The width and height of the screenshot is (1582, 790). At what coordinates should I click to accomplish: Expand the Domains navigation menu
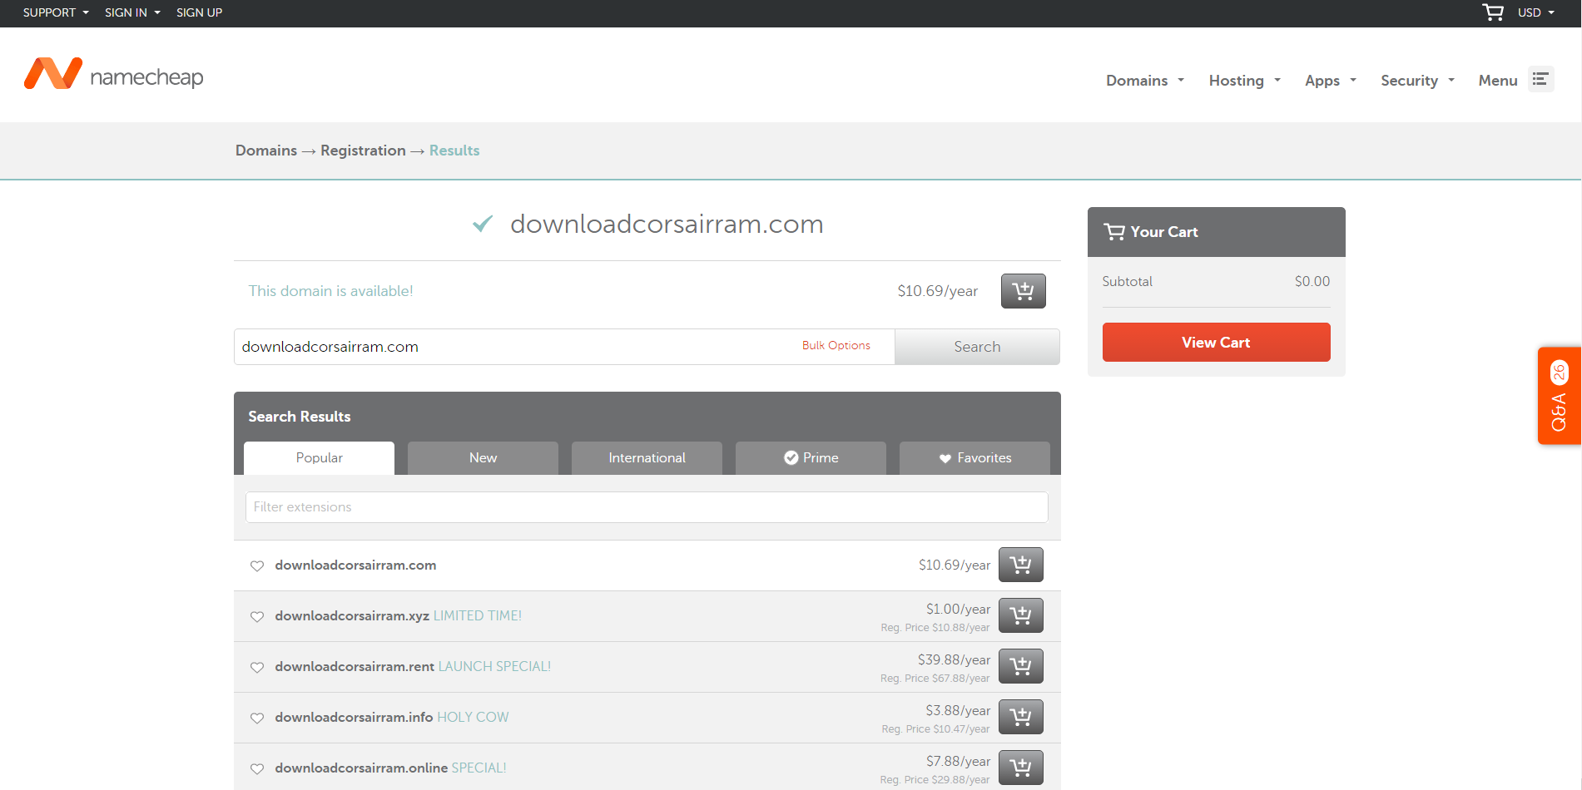(1144, 81)
